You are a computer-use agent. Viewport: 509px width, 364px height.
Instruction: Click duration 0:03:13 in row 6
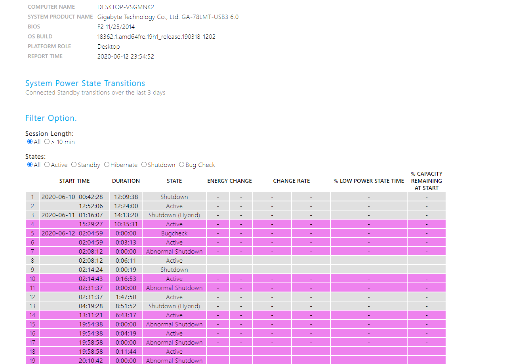[x=126, y=243]
